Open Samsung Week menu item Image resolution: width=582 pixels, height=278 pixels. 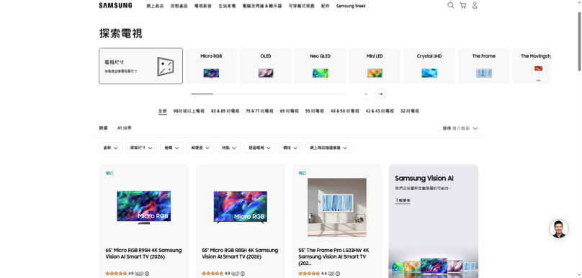351,6
